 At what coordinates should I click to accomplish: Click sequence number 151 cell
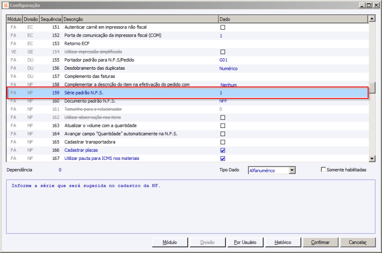coord(55,27)
